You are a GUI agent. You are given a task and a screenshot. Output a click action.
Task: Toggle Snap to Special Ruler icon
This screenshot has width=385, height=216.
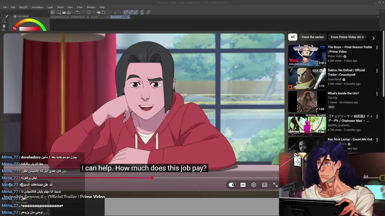(x=131, y=12)
